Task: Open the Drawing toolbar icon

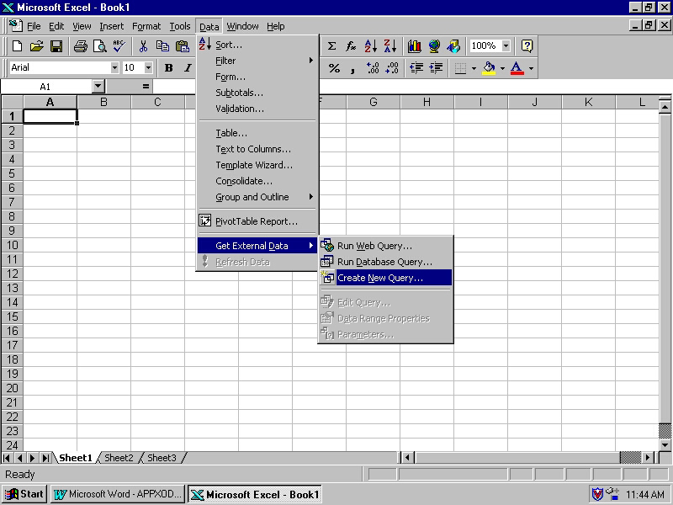Action: 453,46
